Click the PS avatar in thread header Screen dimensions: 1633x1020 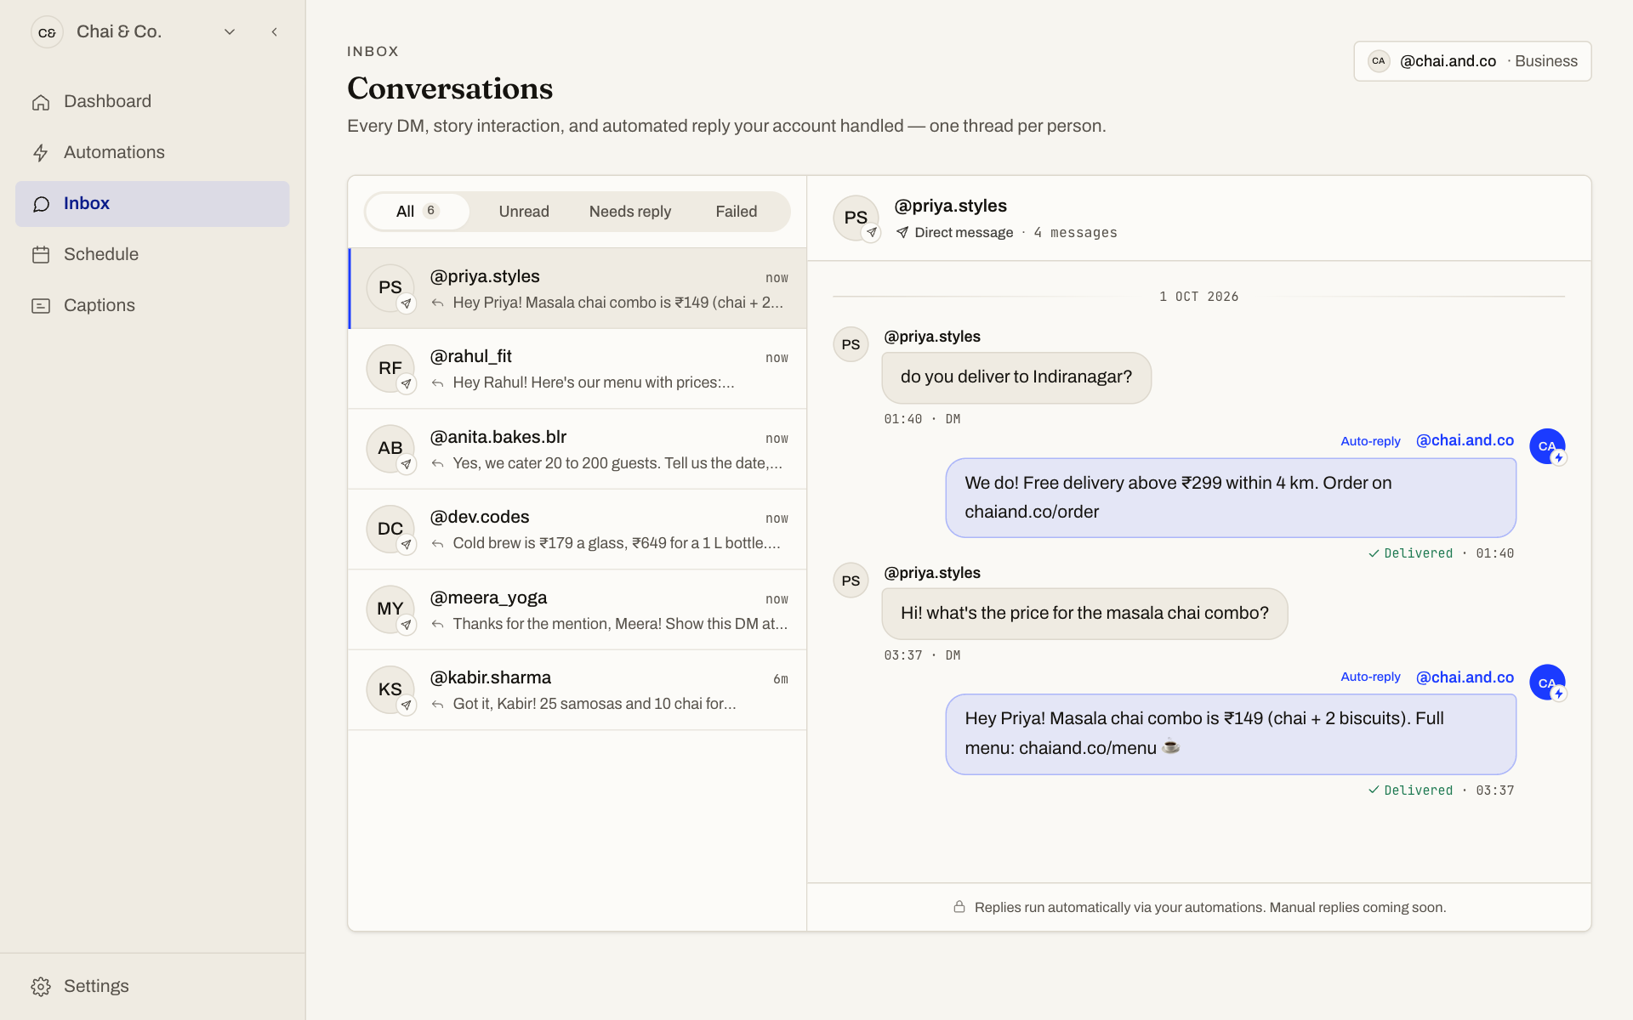pyautogui.click(x=856, y=218)
